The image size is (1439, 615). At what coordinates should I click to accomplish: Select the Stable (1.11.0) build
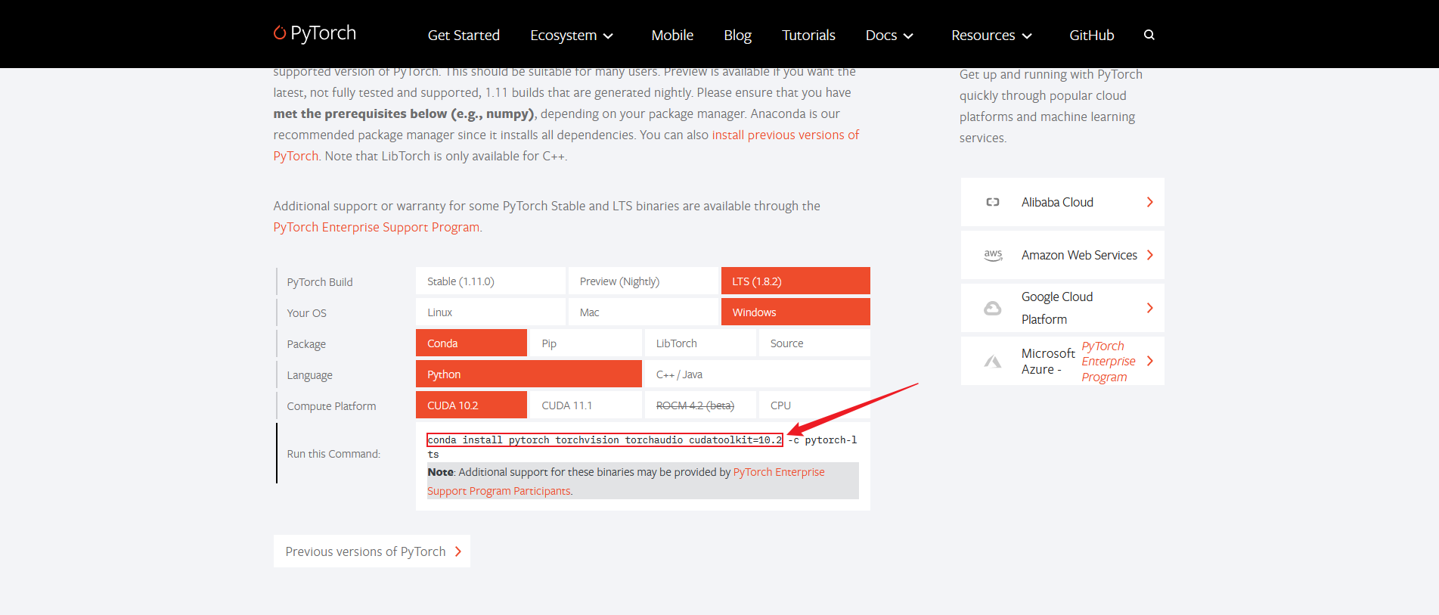(x=491, y=281)
